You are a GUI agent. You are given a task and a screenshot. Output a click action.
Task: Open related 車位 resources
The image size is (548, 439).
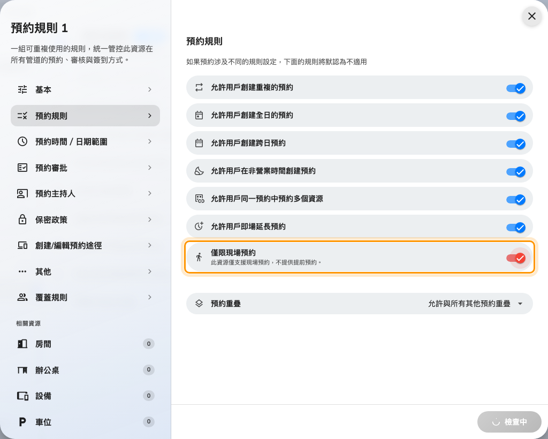pyautogui.click(x=85, y=422)
